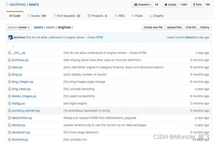215x143 pixels.
Task: Click Upload files button
Action: (x=174, y=28)
